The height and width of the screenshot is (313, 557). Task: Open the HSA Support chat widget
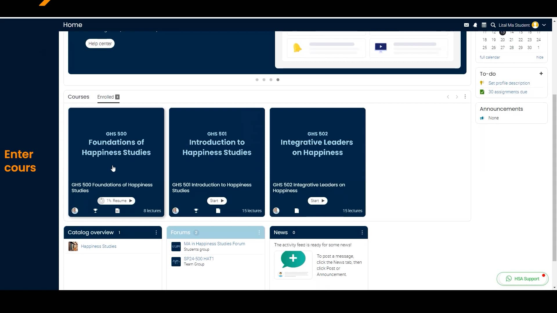[x=522, y=279]
